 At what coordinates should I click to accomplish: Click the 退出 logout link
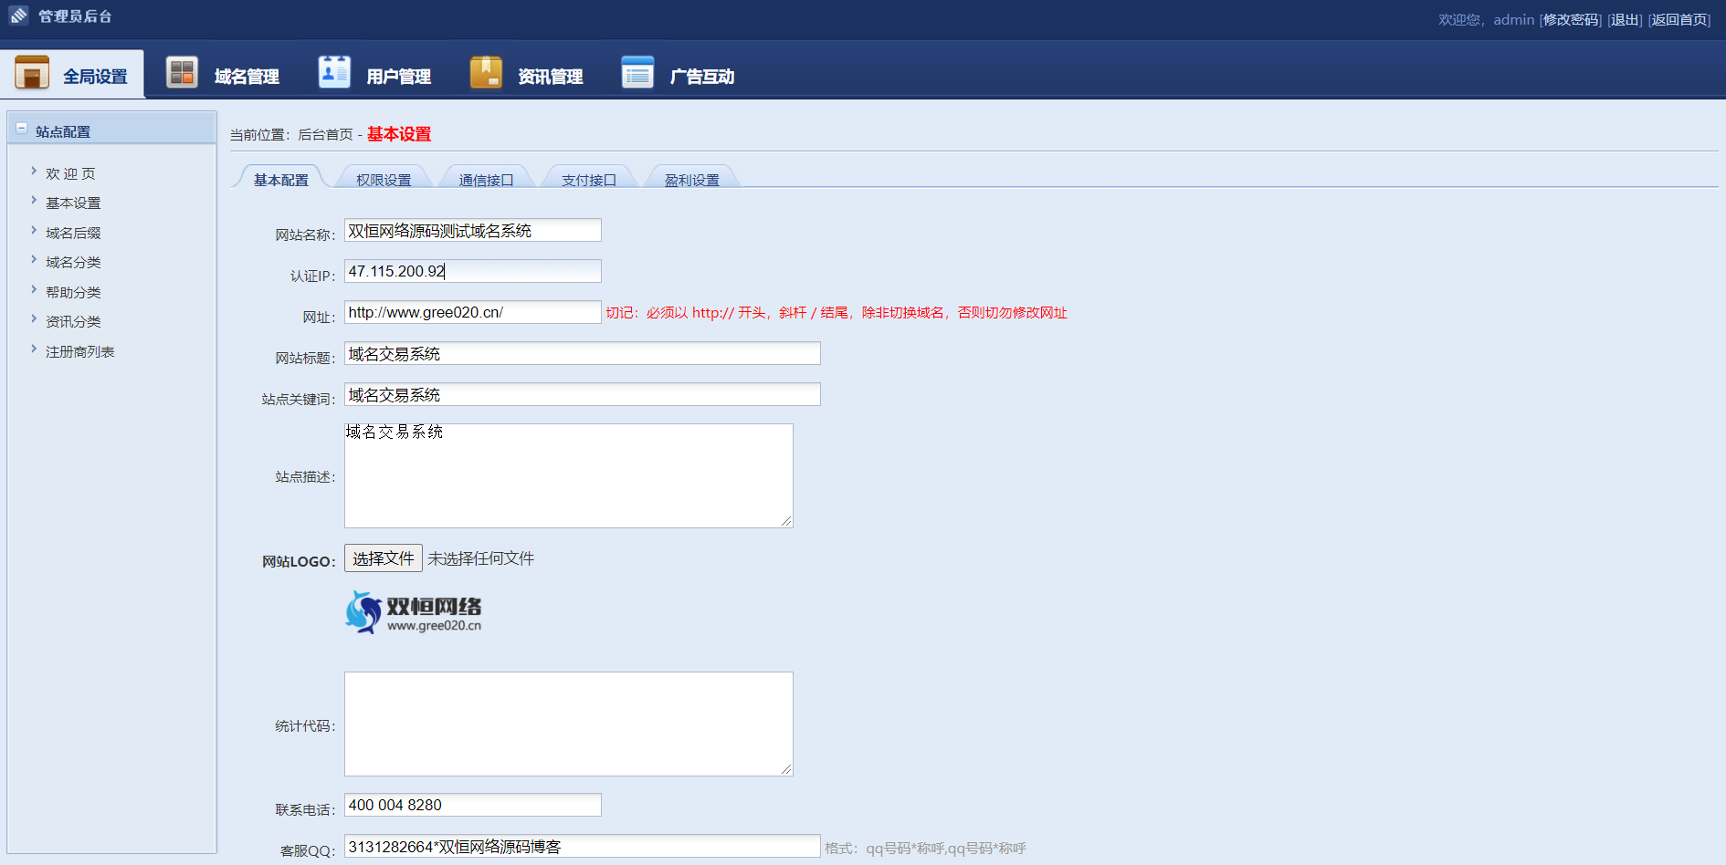pos(1625,20)
